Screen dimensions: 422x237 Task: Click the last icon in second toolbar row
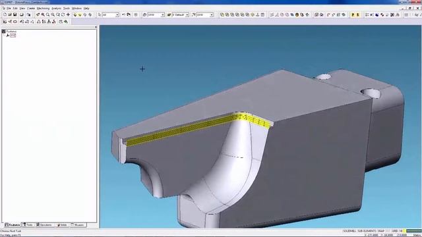point(66,22)
